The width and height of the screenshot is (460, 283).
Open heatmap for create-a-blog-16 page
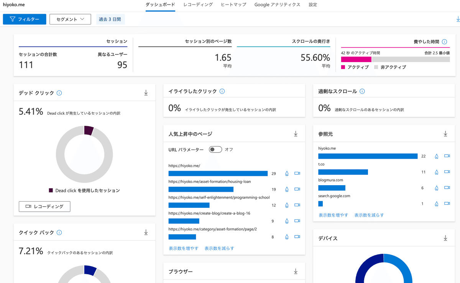[x=287, y=221]
